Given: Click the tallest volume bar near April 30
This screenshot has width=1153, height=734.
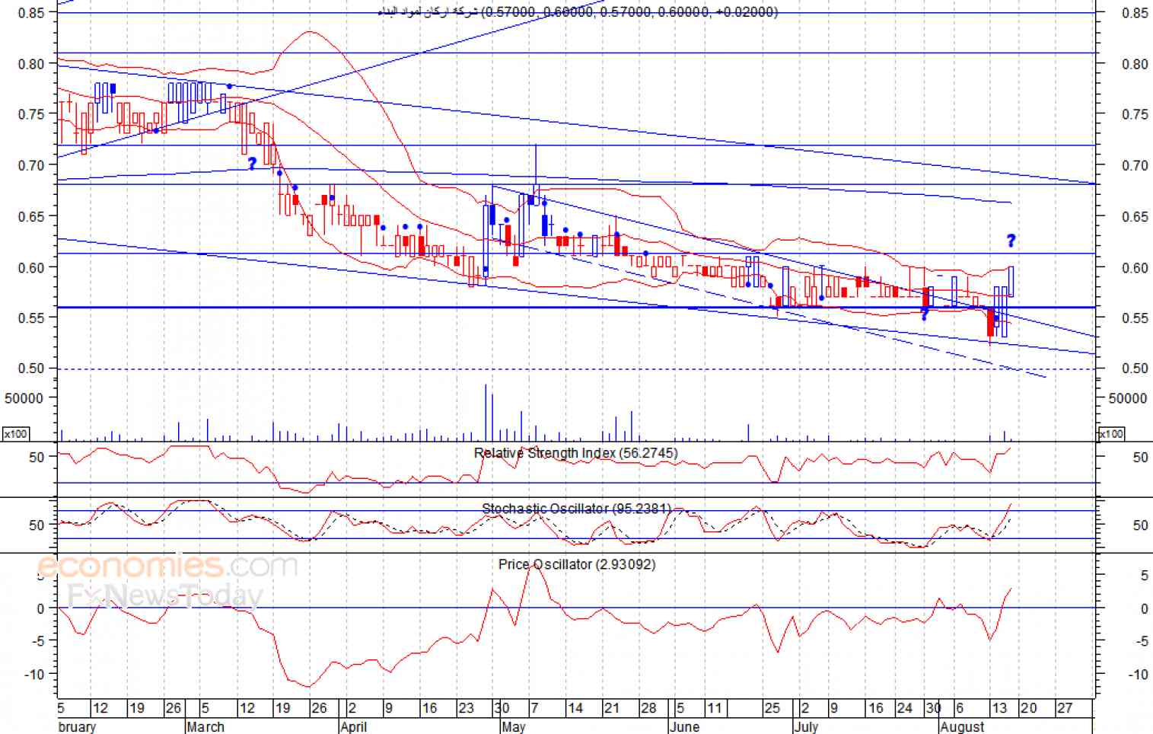Looking at the screenshot, I should pos(486,413).
